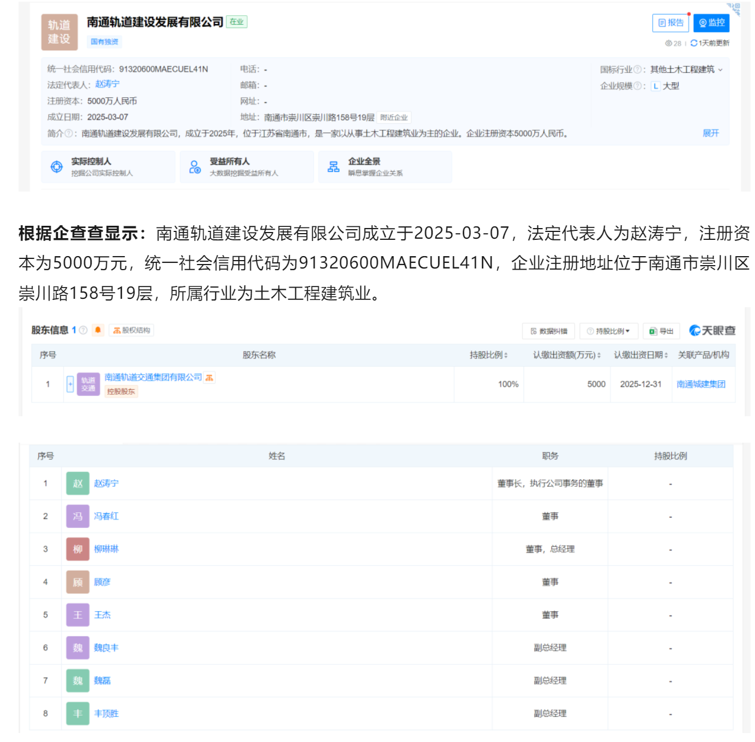Open 魏磊 personnel link
This screenshot has height=742, width=755.
[102, 680]
